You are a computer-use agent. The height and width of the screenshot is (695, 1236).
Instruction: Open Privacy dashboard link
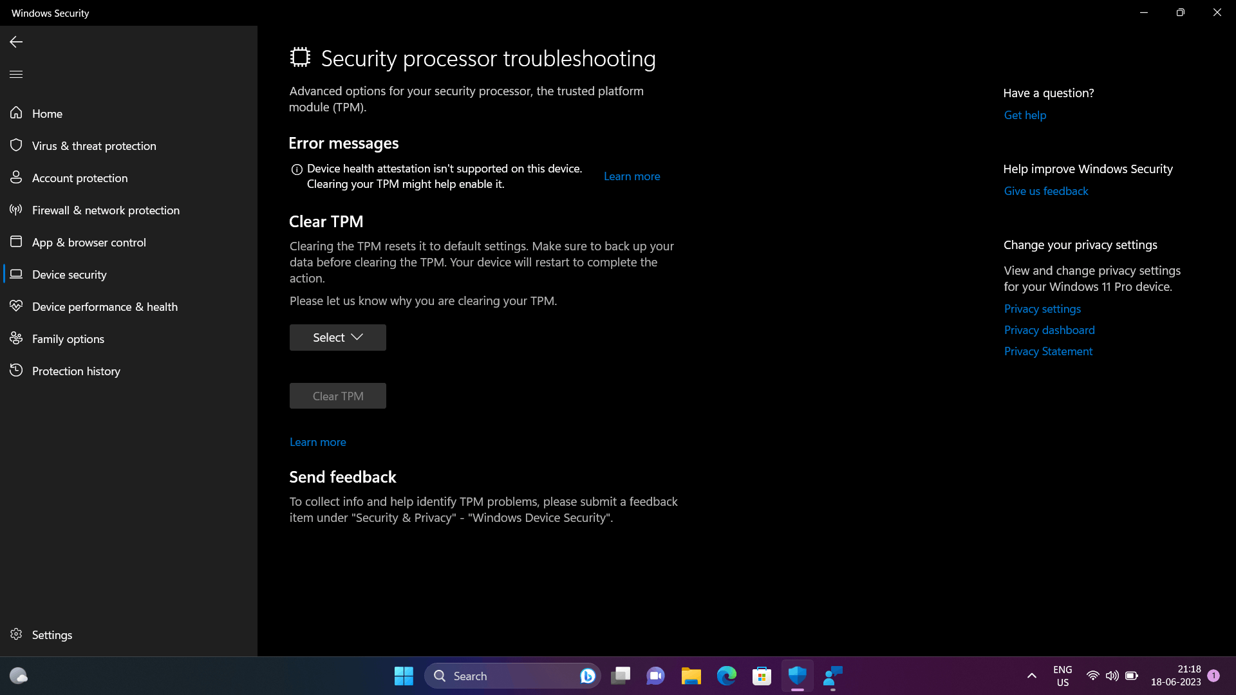pyautogui.click(x=1049, y=330)
